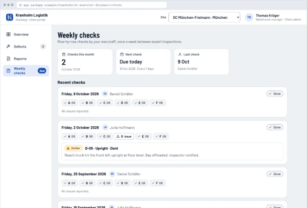
Task: Click the Reports document icon
Action: click(x=8, y=59)
